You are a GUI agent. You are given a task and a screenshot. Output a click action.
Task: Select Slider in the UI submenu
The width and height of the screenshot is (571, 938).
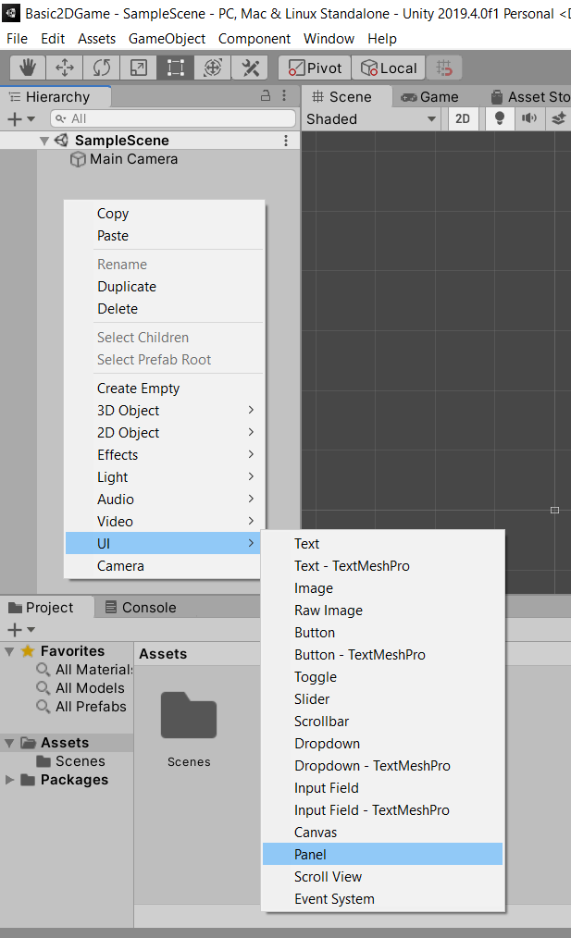(x=312, y=699)
